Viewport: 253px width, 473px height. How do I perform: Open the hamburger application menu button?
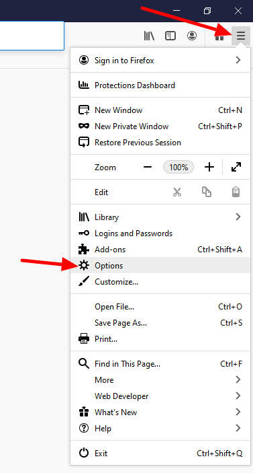point(241,36)
